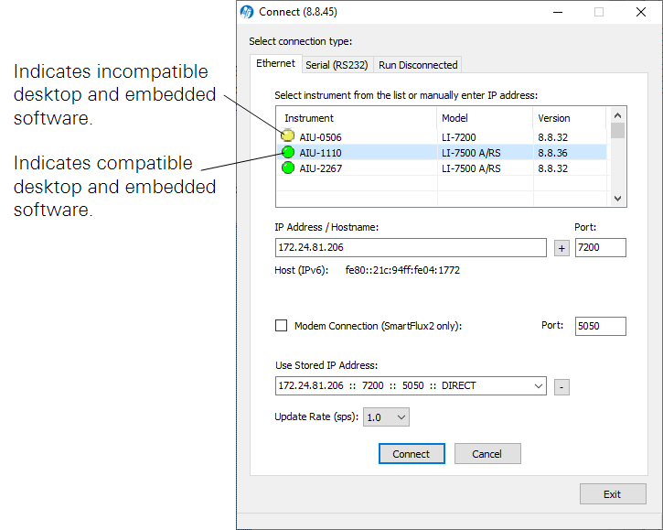Screen dimensions: 663x530
Task: Switch to the Ethernet tab
Action: pyautogui.click(x=275, y=63)
